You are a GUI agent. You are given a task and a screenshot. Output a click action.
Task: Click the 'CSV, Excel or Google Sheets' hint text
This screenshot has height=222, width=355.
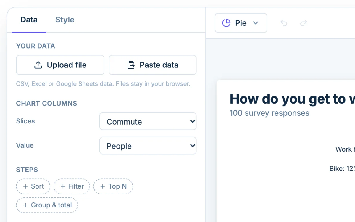point(103,84)
